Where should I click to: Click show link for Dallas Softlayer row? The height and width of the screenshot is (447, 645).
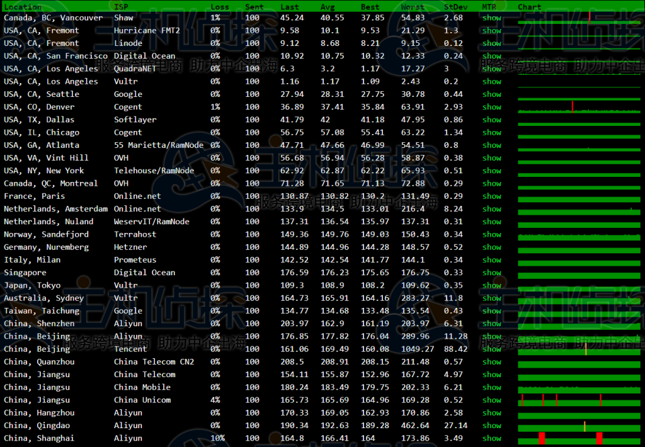click(491, 120)
